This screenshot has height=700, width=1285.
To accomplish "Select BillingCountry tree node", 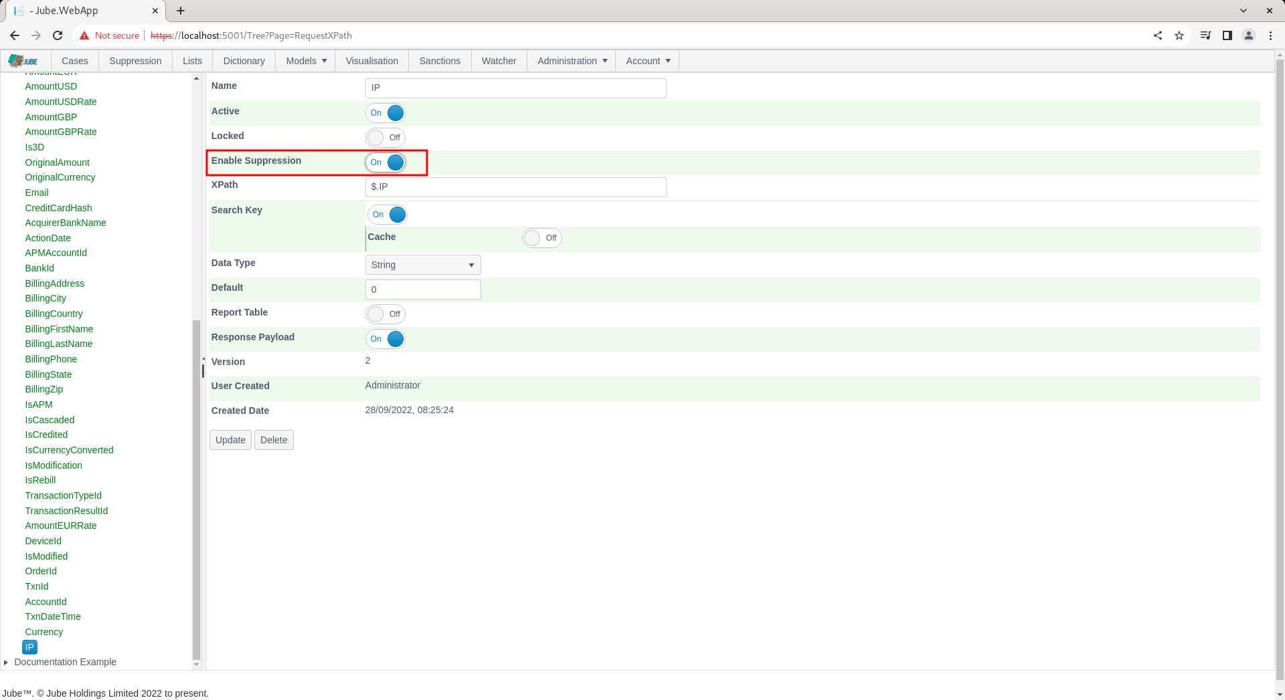I will click(x=54, y=314).
